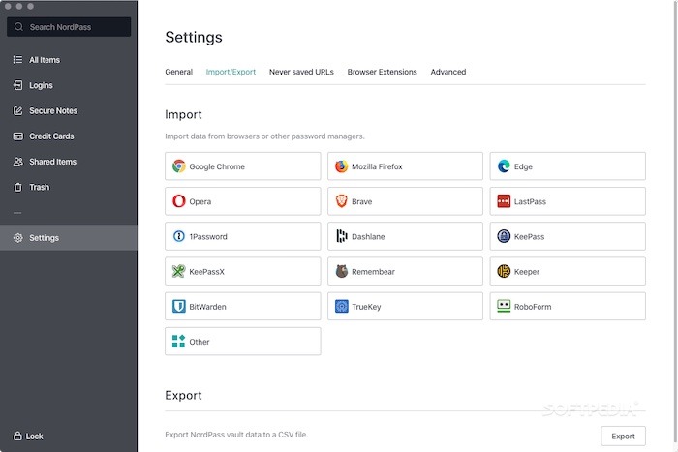The height and width of the screenshot is (452, 678).
Task: Click the BitWarden label text
Action: (x=207, y=307)
